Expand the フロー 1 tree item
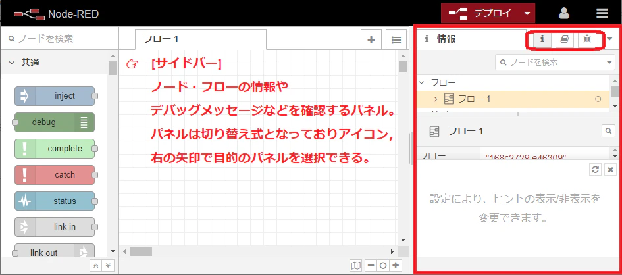The image size is (622, 275). (x=435, y=99)
